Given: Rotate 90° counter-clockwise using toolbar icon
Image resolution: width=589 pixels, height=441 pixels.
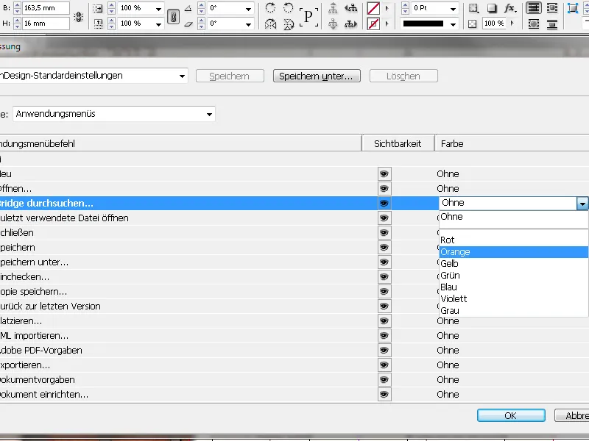Looking at the screenshot, I should click(x=288, y=7).
